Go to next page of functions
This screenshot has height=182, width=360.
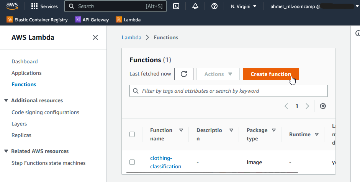pos(307,106)
